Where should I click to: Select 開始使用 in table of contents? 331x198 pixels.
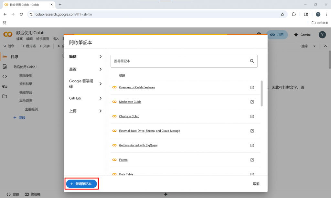26,75
